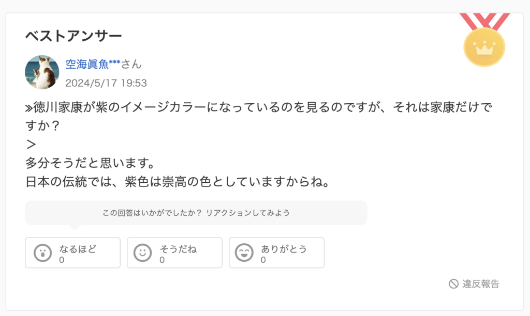
Task: Click the ありがとう reaction count
Action: 263,260
